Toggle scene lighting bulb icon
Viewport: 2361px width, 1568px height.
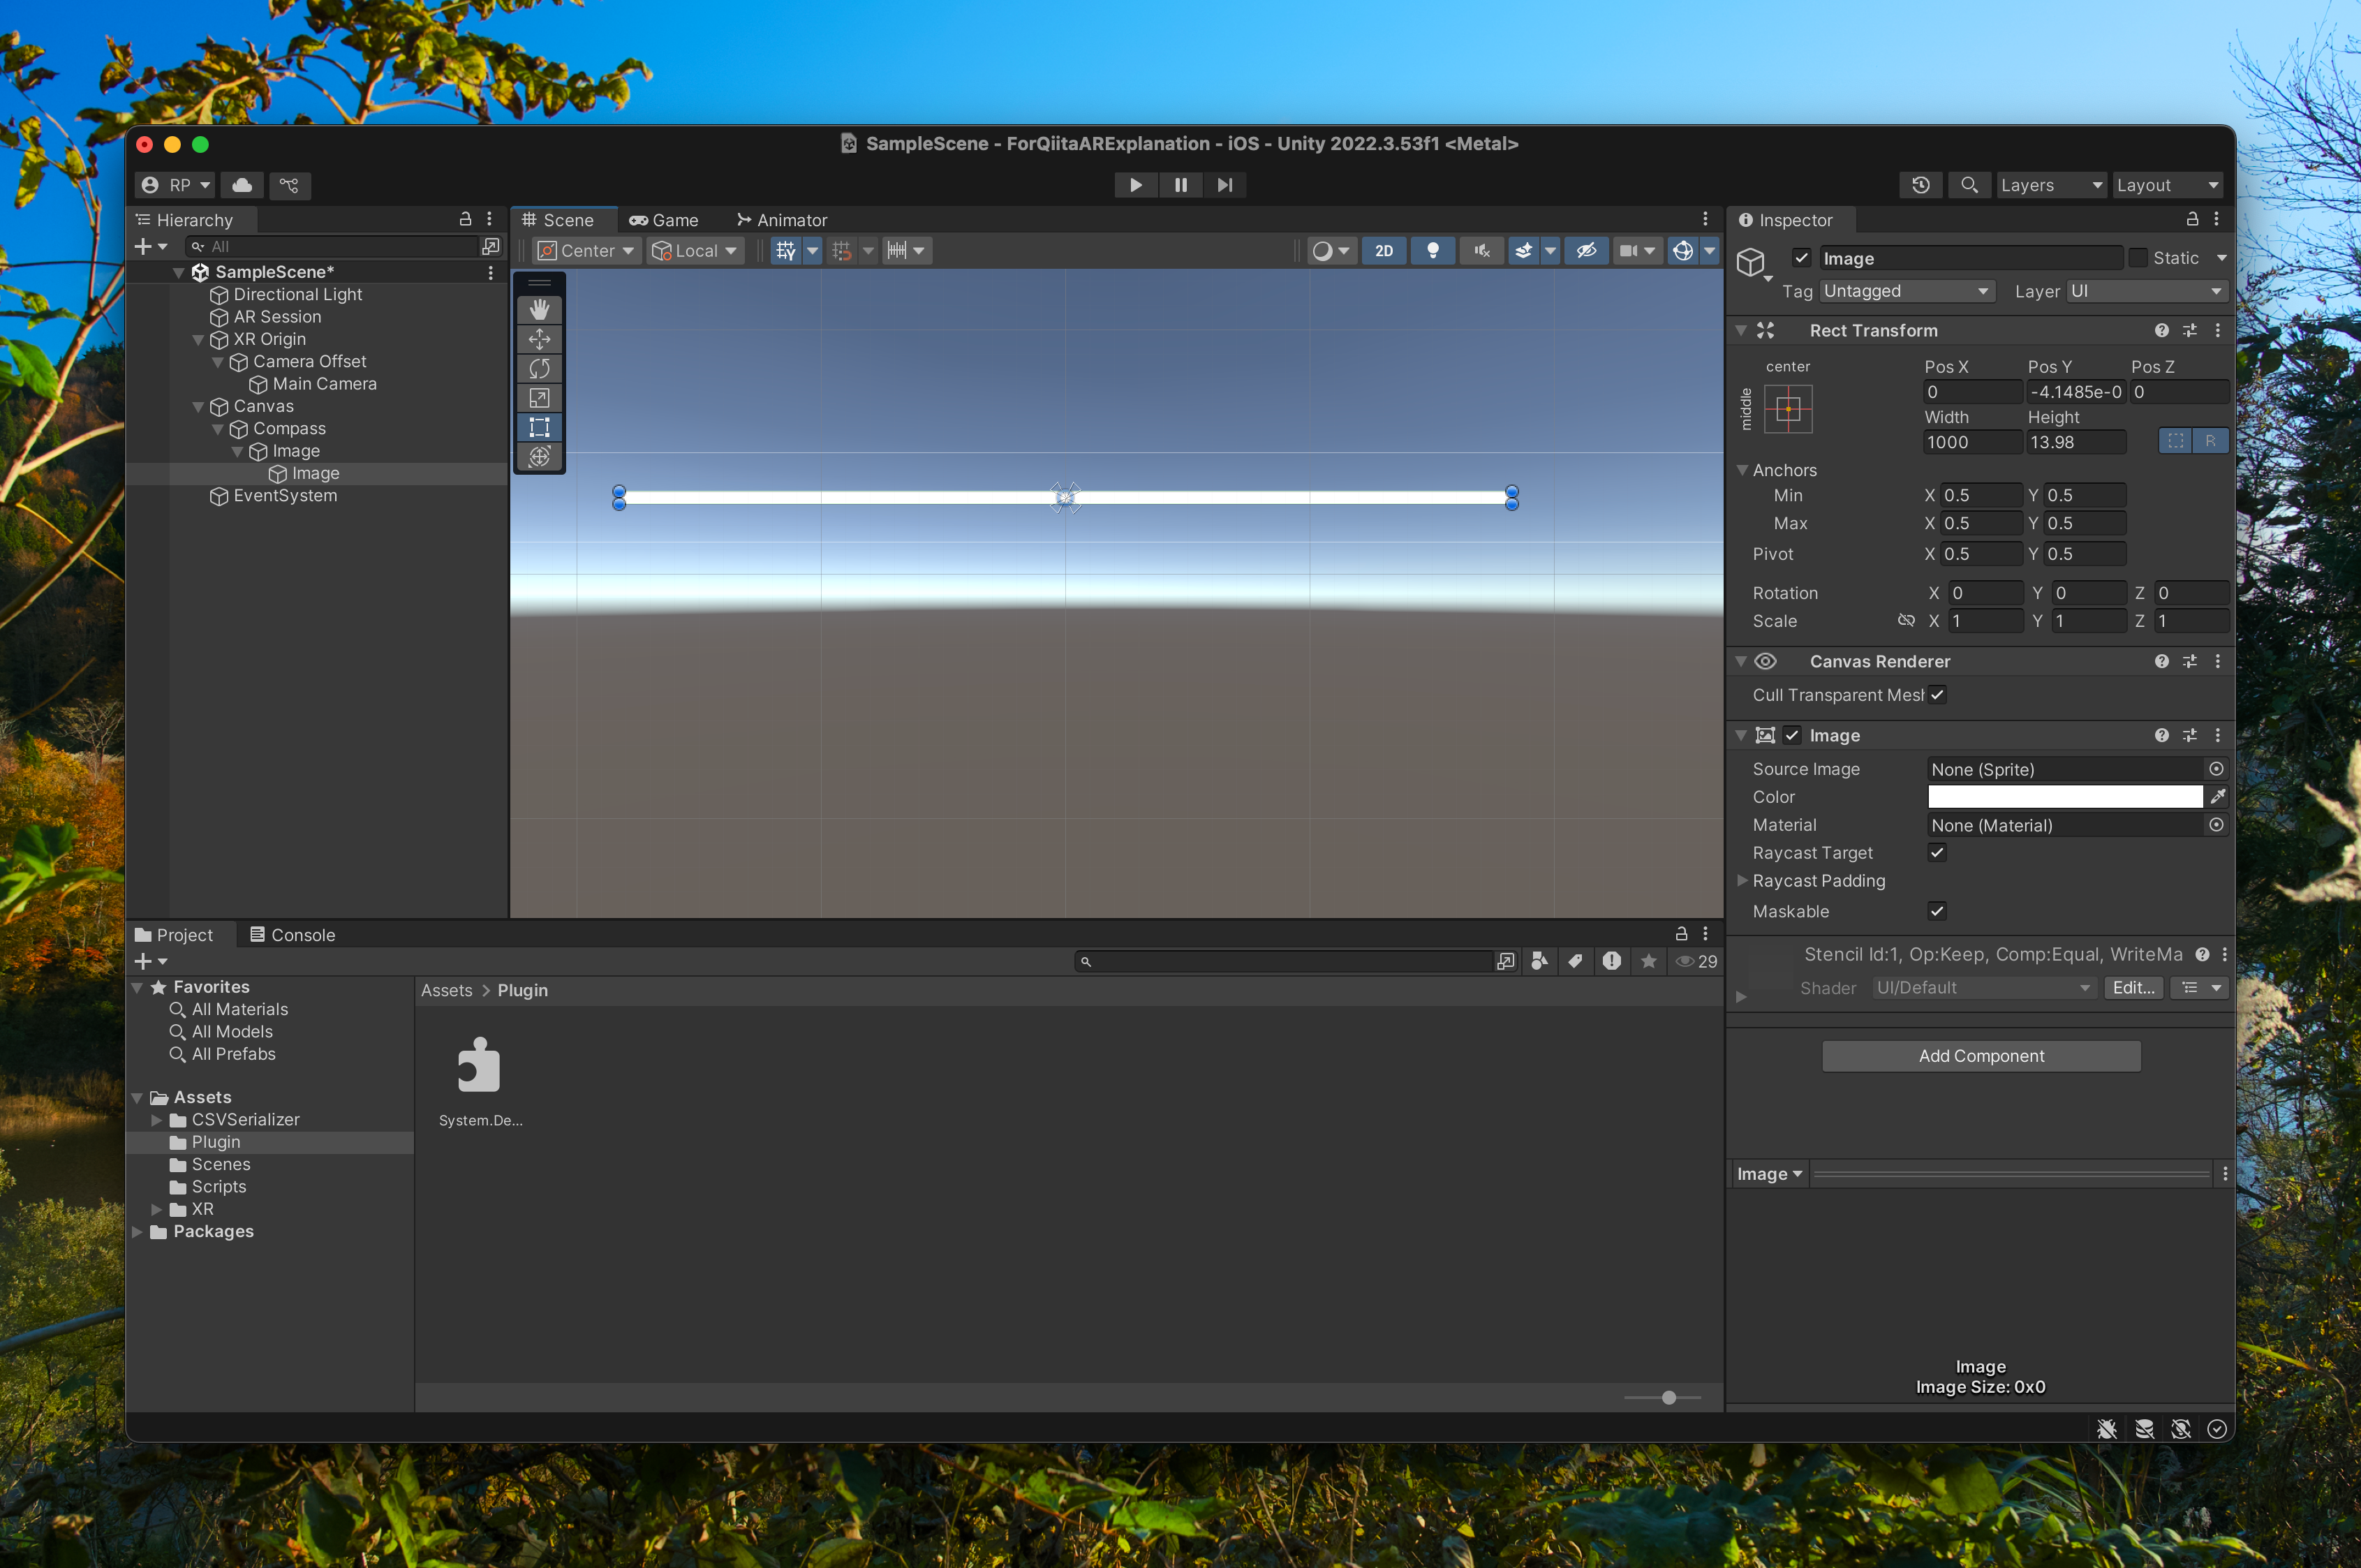tap(1432, 250)
